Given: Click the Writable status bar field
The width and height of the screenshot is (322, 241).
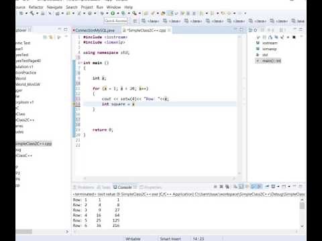Looking at the screenshot, I should (133, 239).
